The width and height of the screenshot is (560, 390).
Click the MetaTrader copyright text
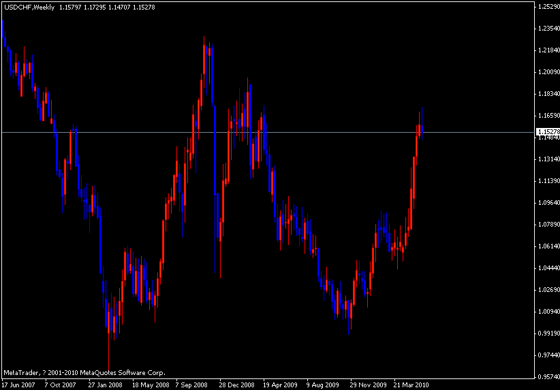pos(84,372)
